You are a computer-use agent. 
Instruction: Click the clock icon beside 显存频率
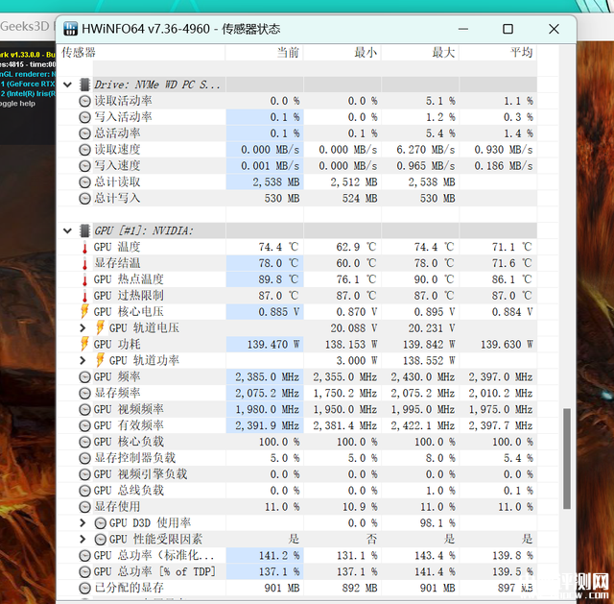tap(84, 393)
